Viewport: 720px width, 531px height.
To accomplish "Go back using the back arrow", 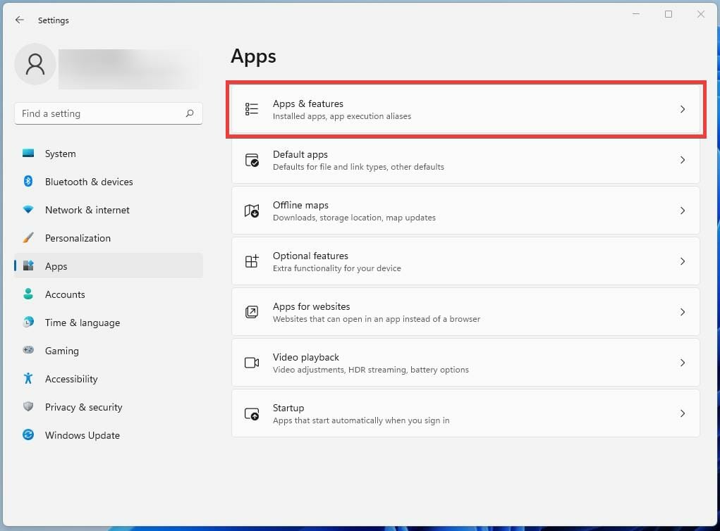I will 20,20.
